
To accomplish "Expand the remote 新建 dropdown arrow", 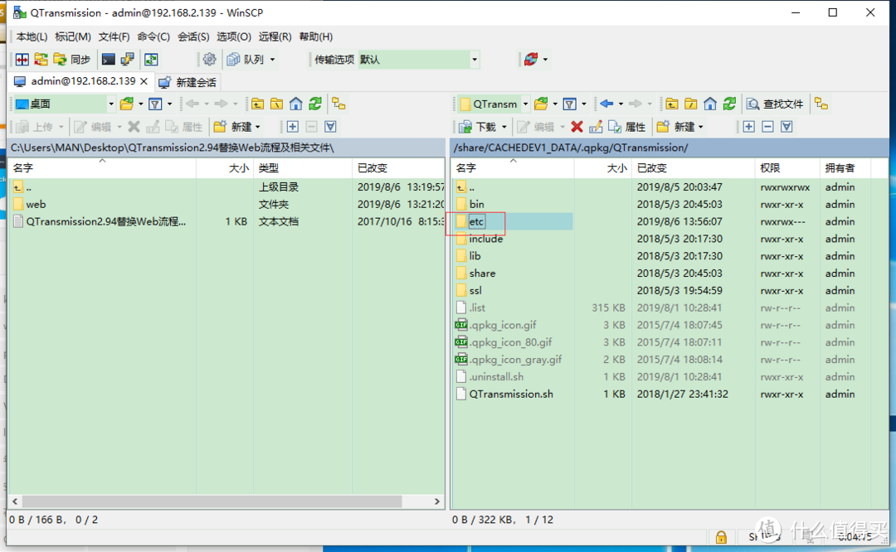I will [700, 127].
